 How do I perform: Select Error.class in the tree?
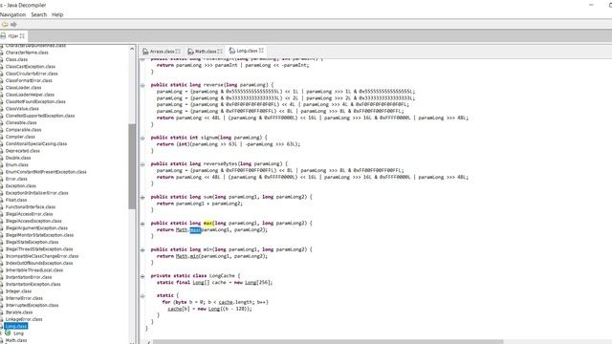point(16,179)
